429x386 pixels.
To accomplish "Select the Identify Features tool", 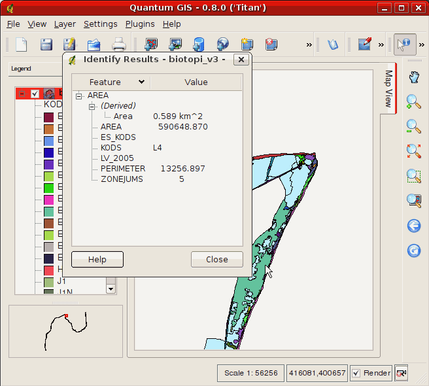I will coord(405,44).
